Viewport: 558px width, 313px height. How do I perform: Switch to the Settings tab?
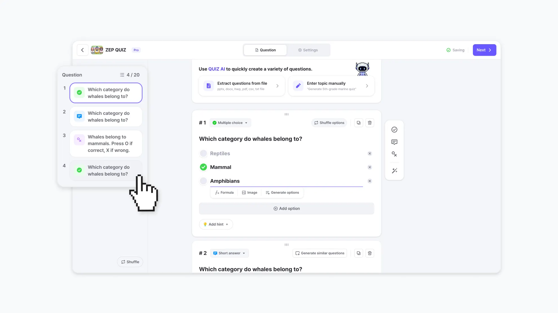pyautogui.click(x=308, y=50)
